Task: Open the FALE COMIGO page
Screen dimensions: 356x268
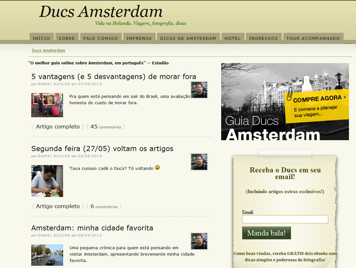Action: click(100, 38)
